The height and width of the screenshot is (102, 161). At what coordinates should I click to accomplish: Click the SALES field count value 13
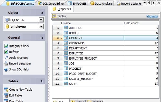coord(156,84)
